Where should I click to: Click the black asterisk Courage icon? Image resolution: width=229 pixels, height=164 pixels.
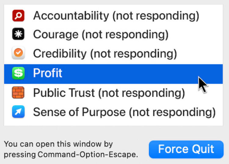click(18, 35)
